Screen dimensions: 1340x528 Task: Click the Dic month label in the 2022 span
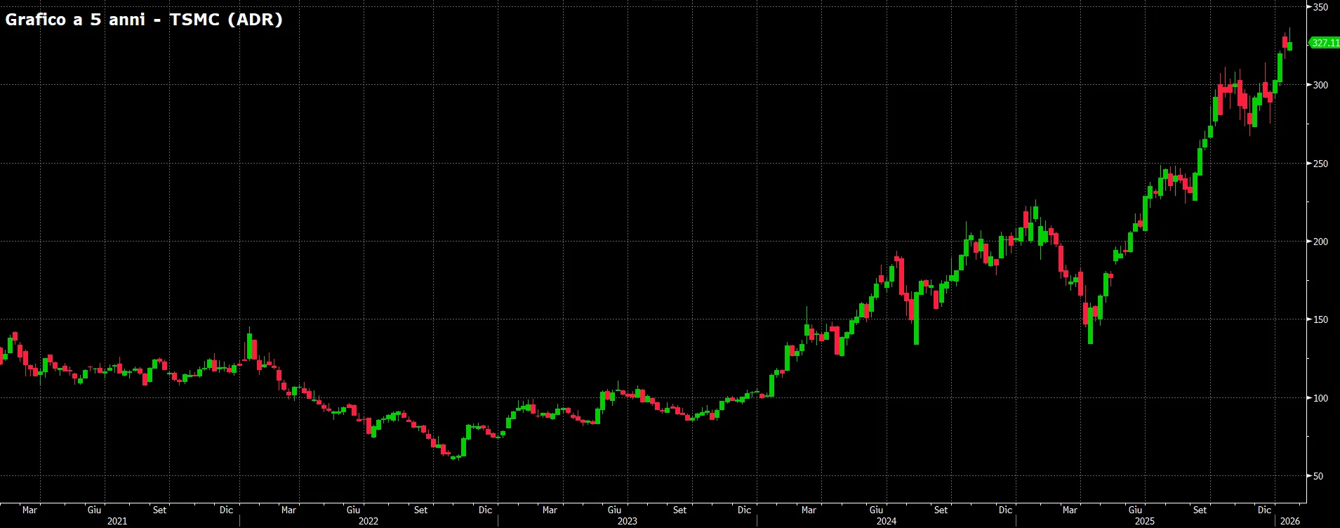(x=485, y=510)
